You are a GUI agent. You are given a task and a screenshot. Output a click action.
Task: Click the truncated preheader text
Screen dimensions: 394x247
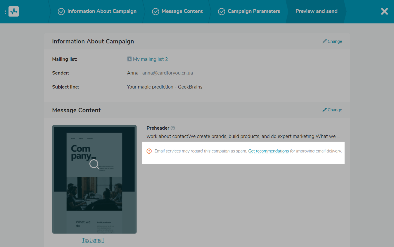pyautogui.click(x=243, y=136)
